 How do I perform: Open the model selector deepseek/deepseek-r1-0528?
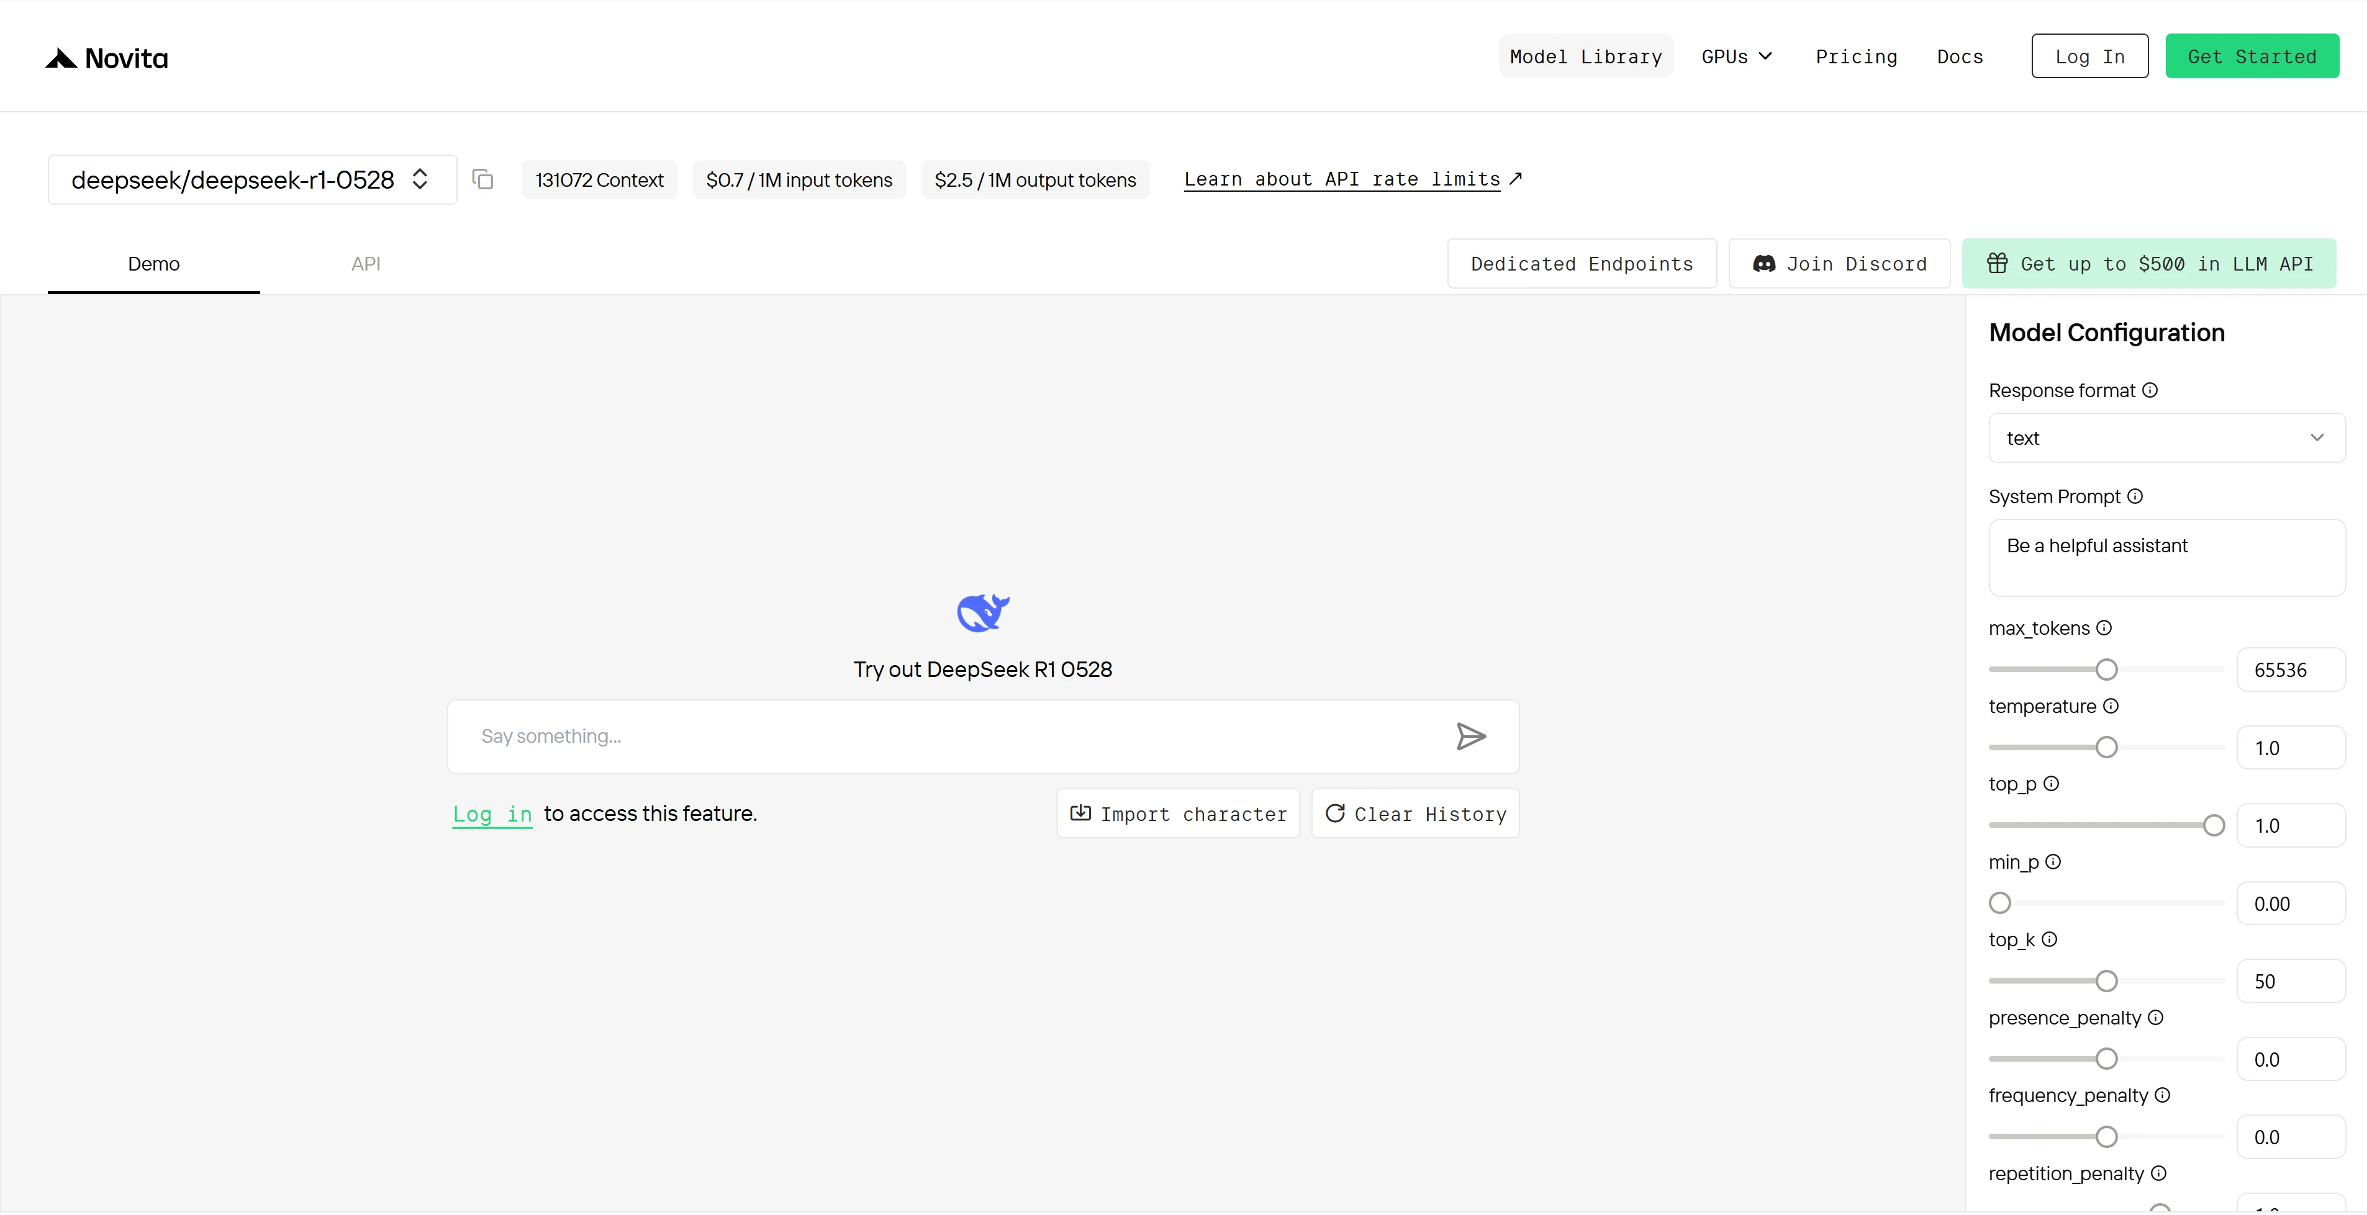(x=253, y=179)
